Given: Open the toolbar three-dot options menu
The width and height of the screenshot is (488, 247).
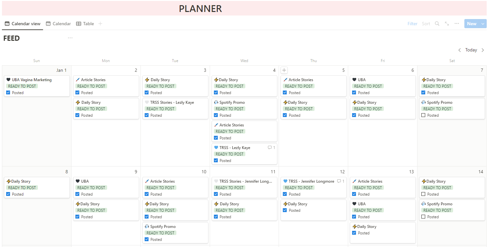Looking at the screenshot, I should pos(457,24).
